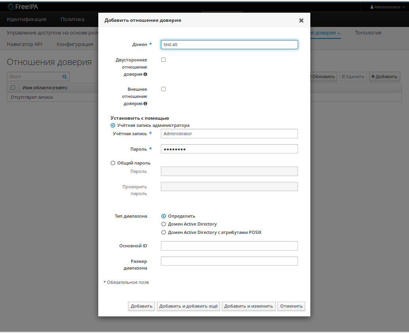Click the info icon beside two-way trust label
The width and height of the screenshot is (409, 333).
pyautogui.click(x=145, y=75)
